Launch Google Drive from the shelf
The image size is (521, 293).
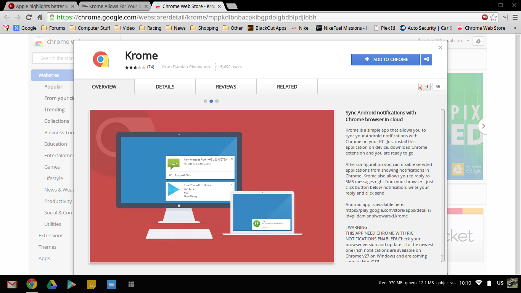(x=52, y=284)
